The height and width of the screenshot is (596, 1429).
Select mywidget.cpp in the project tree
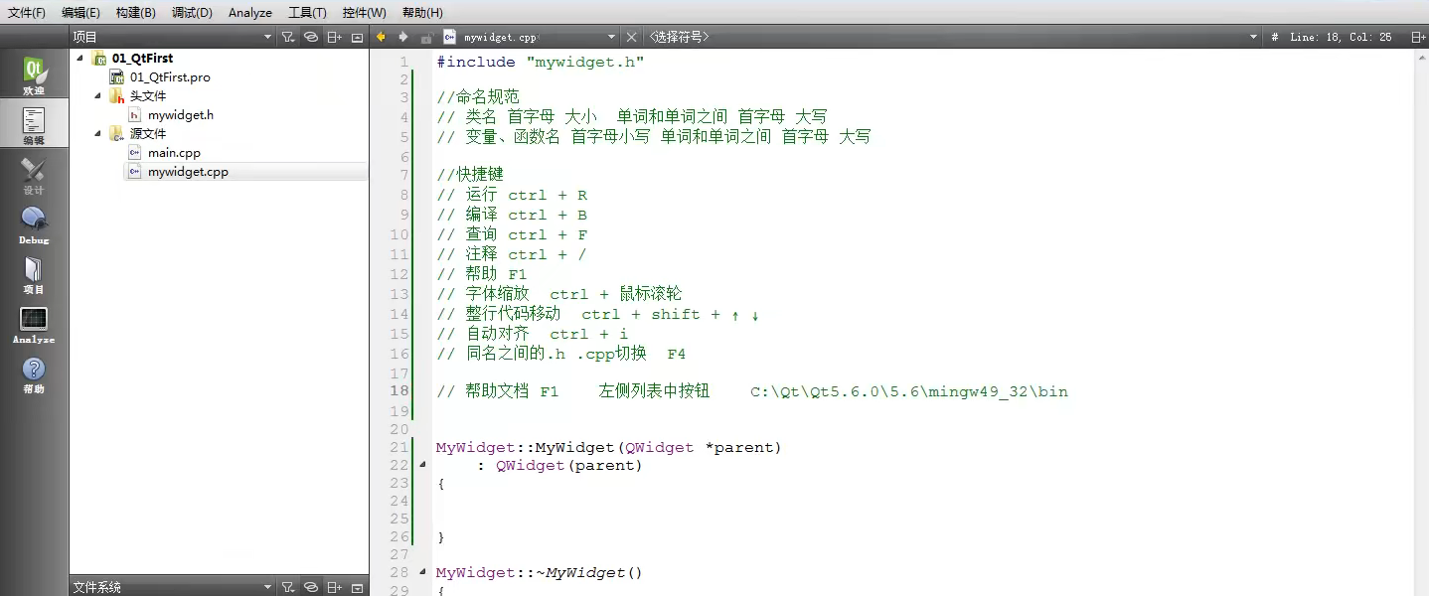188,171
